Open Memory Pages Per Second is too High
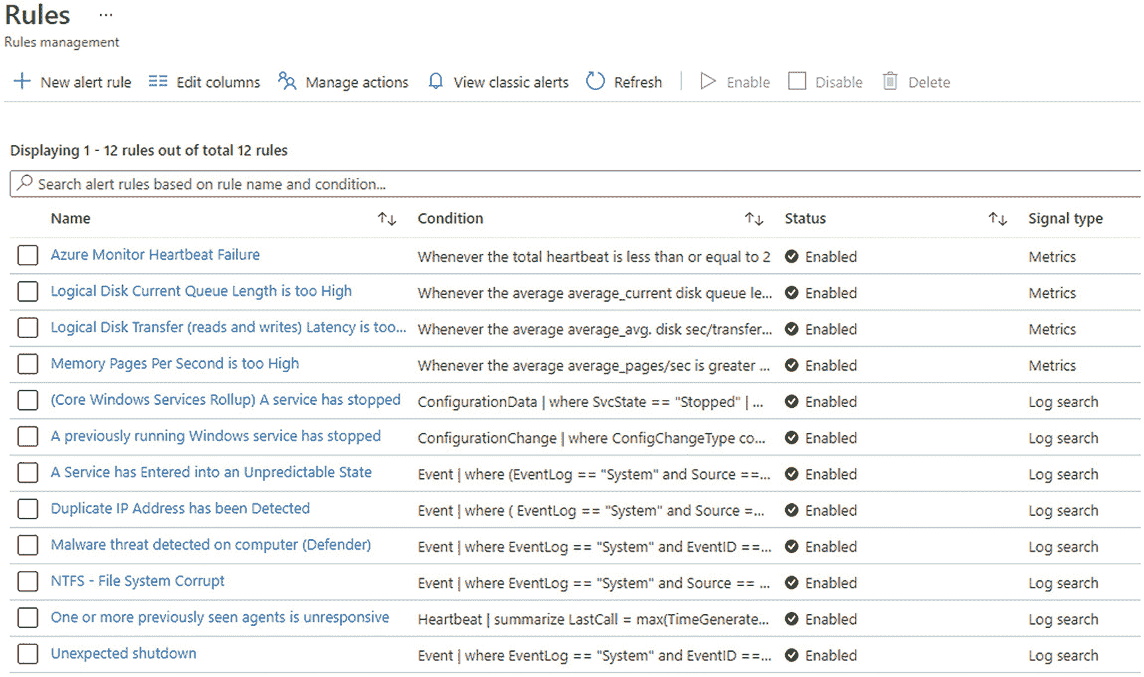 pos(175,363)
